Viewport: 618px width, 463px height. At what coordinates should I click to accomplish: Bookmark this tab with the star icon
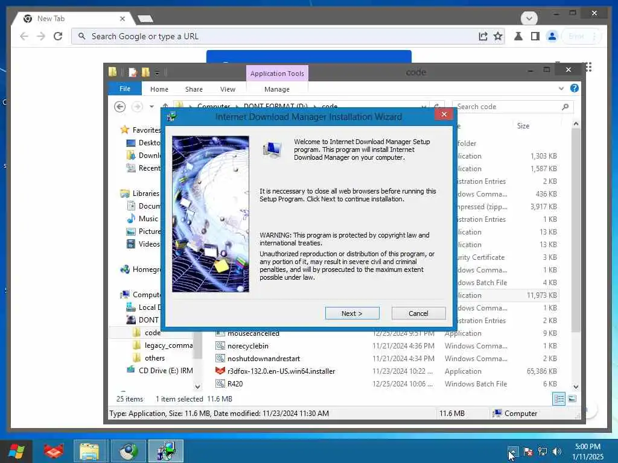pyautogui.click(x=498, y=36)
